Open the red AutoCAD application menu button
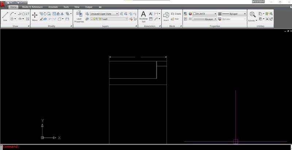 pyautogui.click(x=3, y=4)
